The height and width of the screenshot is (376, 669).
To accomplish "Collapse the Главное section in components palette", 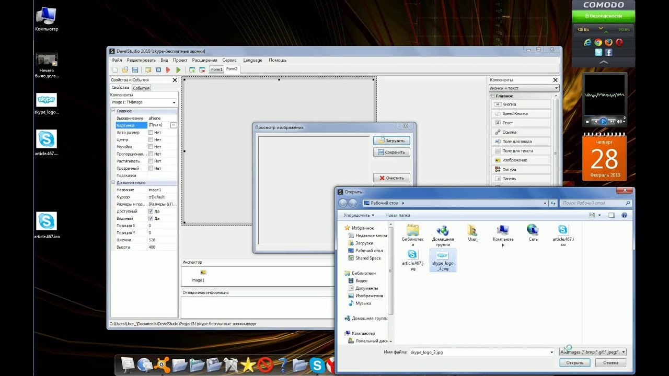I will (x=493, y=96).
